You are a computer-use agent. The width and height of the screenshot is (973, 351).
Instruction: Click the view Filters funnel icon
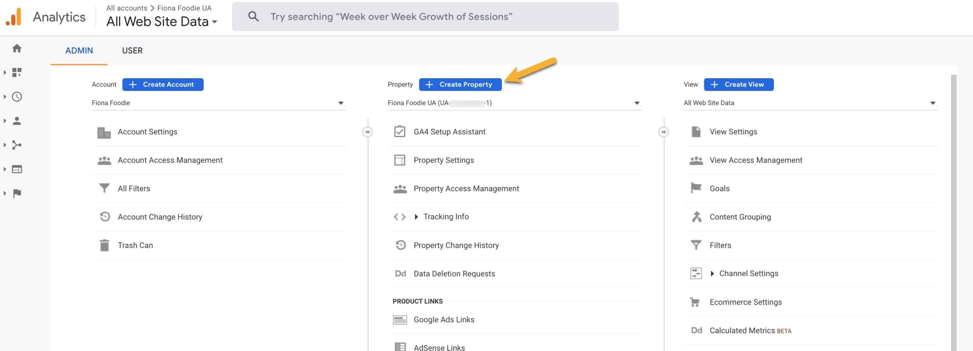pos(696,245)
